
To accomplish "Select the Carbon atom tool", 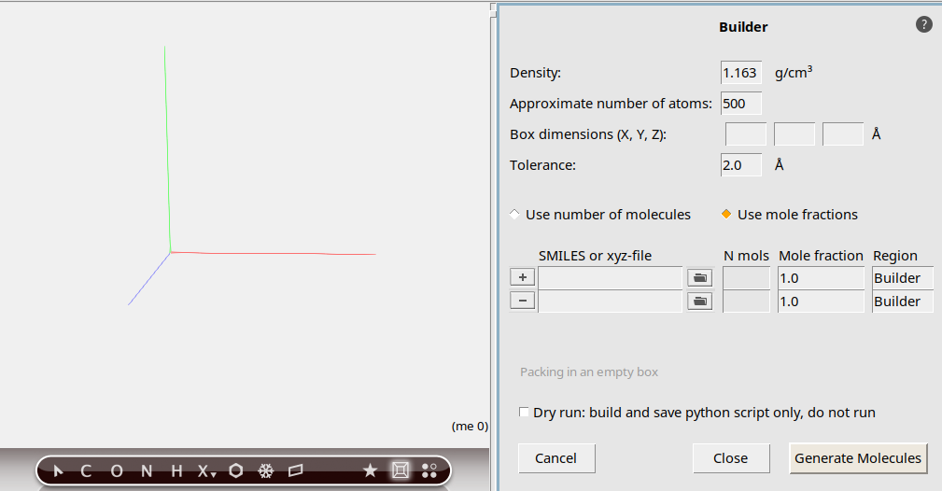I will pos(86,471).
